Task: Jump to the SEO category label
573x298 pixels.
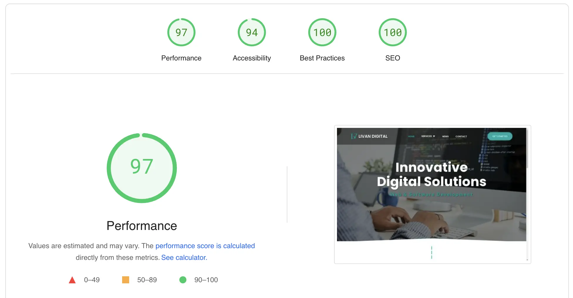Action: point(392,58)
